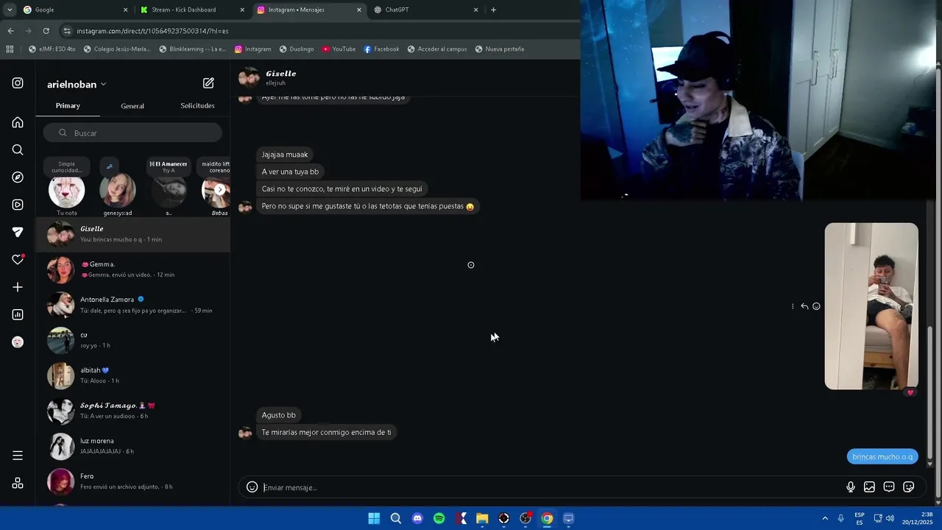This screenshot has height=530, width=942.
Task: Open the YouTube bookmark
Action: click(x=339, y=49)
